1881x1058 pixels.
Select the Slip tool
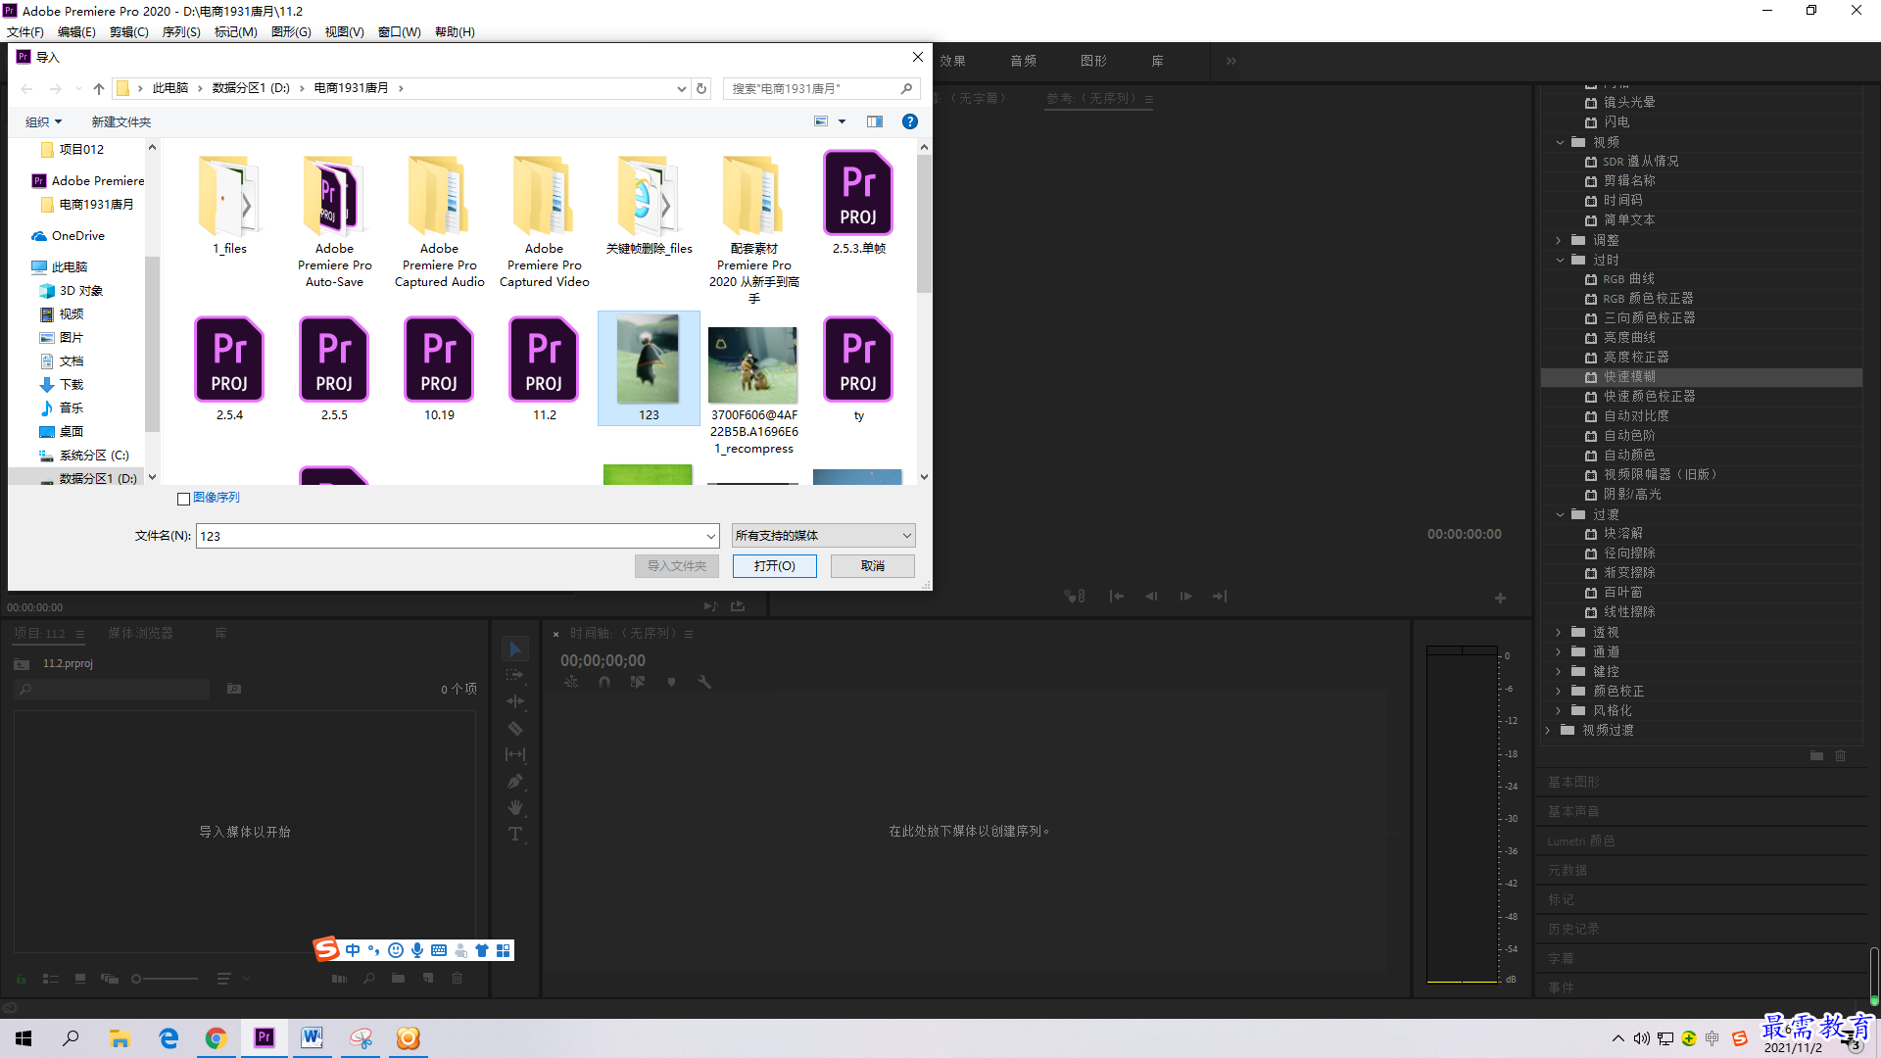coord(515,754)
